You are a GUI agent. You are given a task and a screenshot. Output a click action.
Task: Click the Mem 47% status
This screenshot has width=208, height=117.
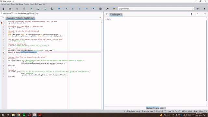click(x=203, y=111)
